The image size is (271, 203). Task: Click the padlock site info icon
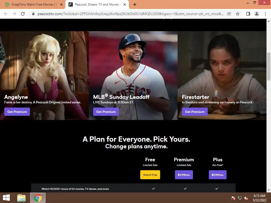33,14
